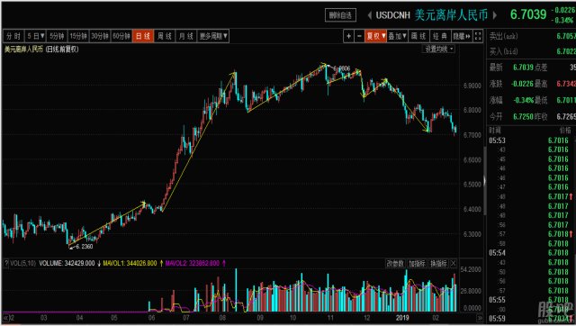The image size is (576, 326).
Task: Go to previous symbol arrow before USDCNH
Action: click(370, 15)
